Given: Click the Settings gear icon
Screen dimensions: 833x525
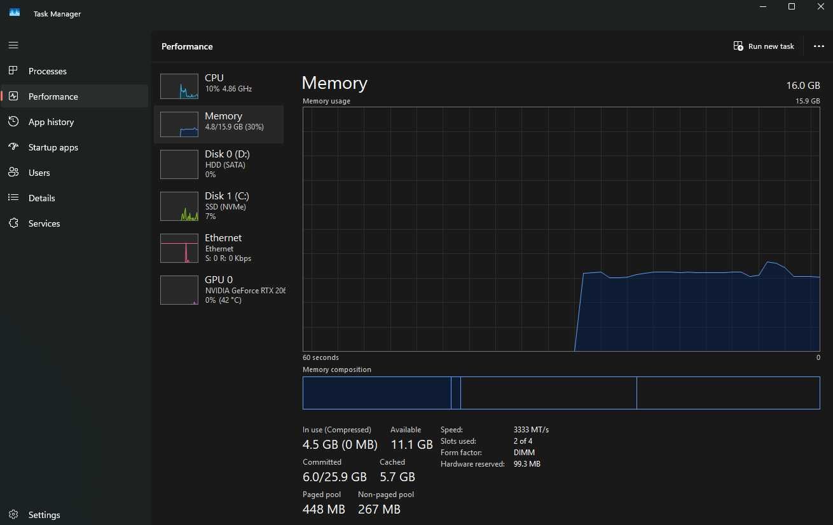Looking at the screenshot, I should (x=13, y=514).
